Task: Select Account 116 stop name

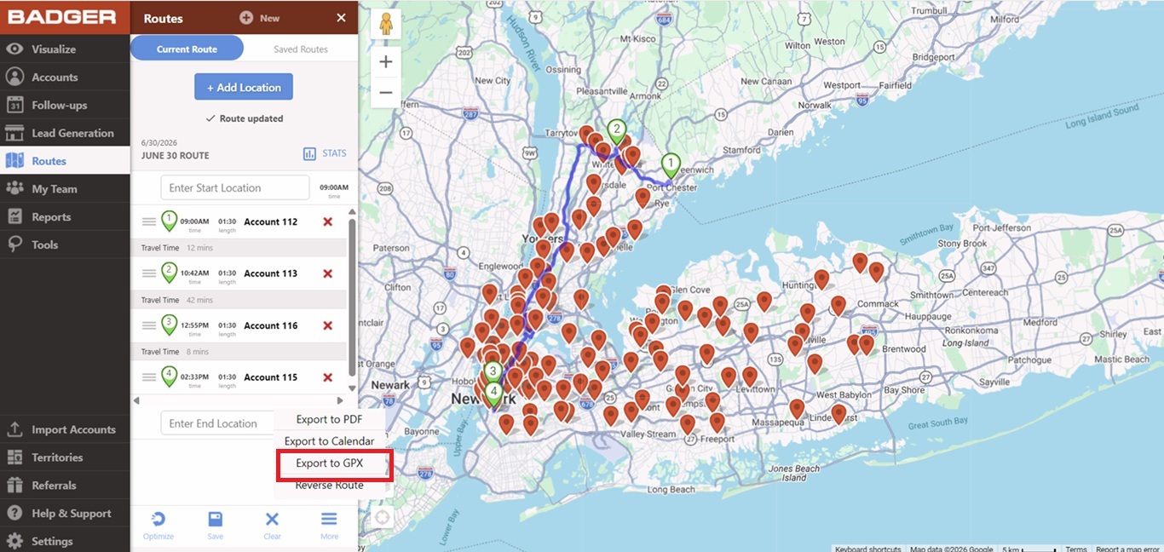Action: point(270,325)
